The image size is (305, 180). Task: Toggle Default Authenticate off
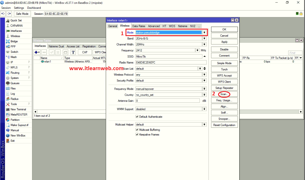click(x=137, y=117)
